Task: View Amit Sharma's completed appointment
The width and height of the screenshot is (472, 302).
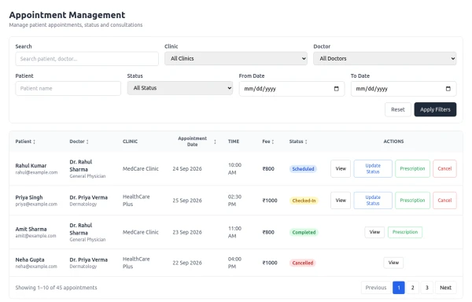Action: click(374, 232)
